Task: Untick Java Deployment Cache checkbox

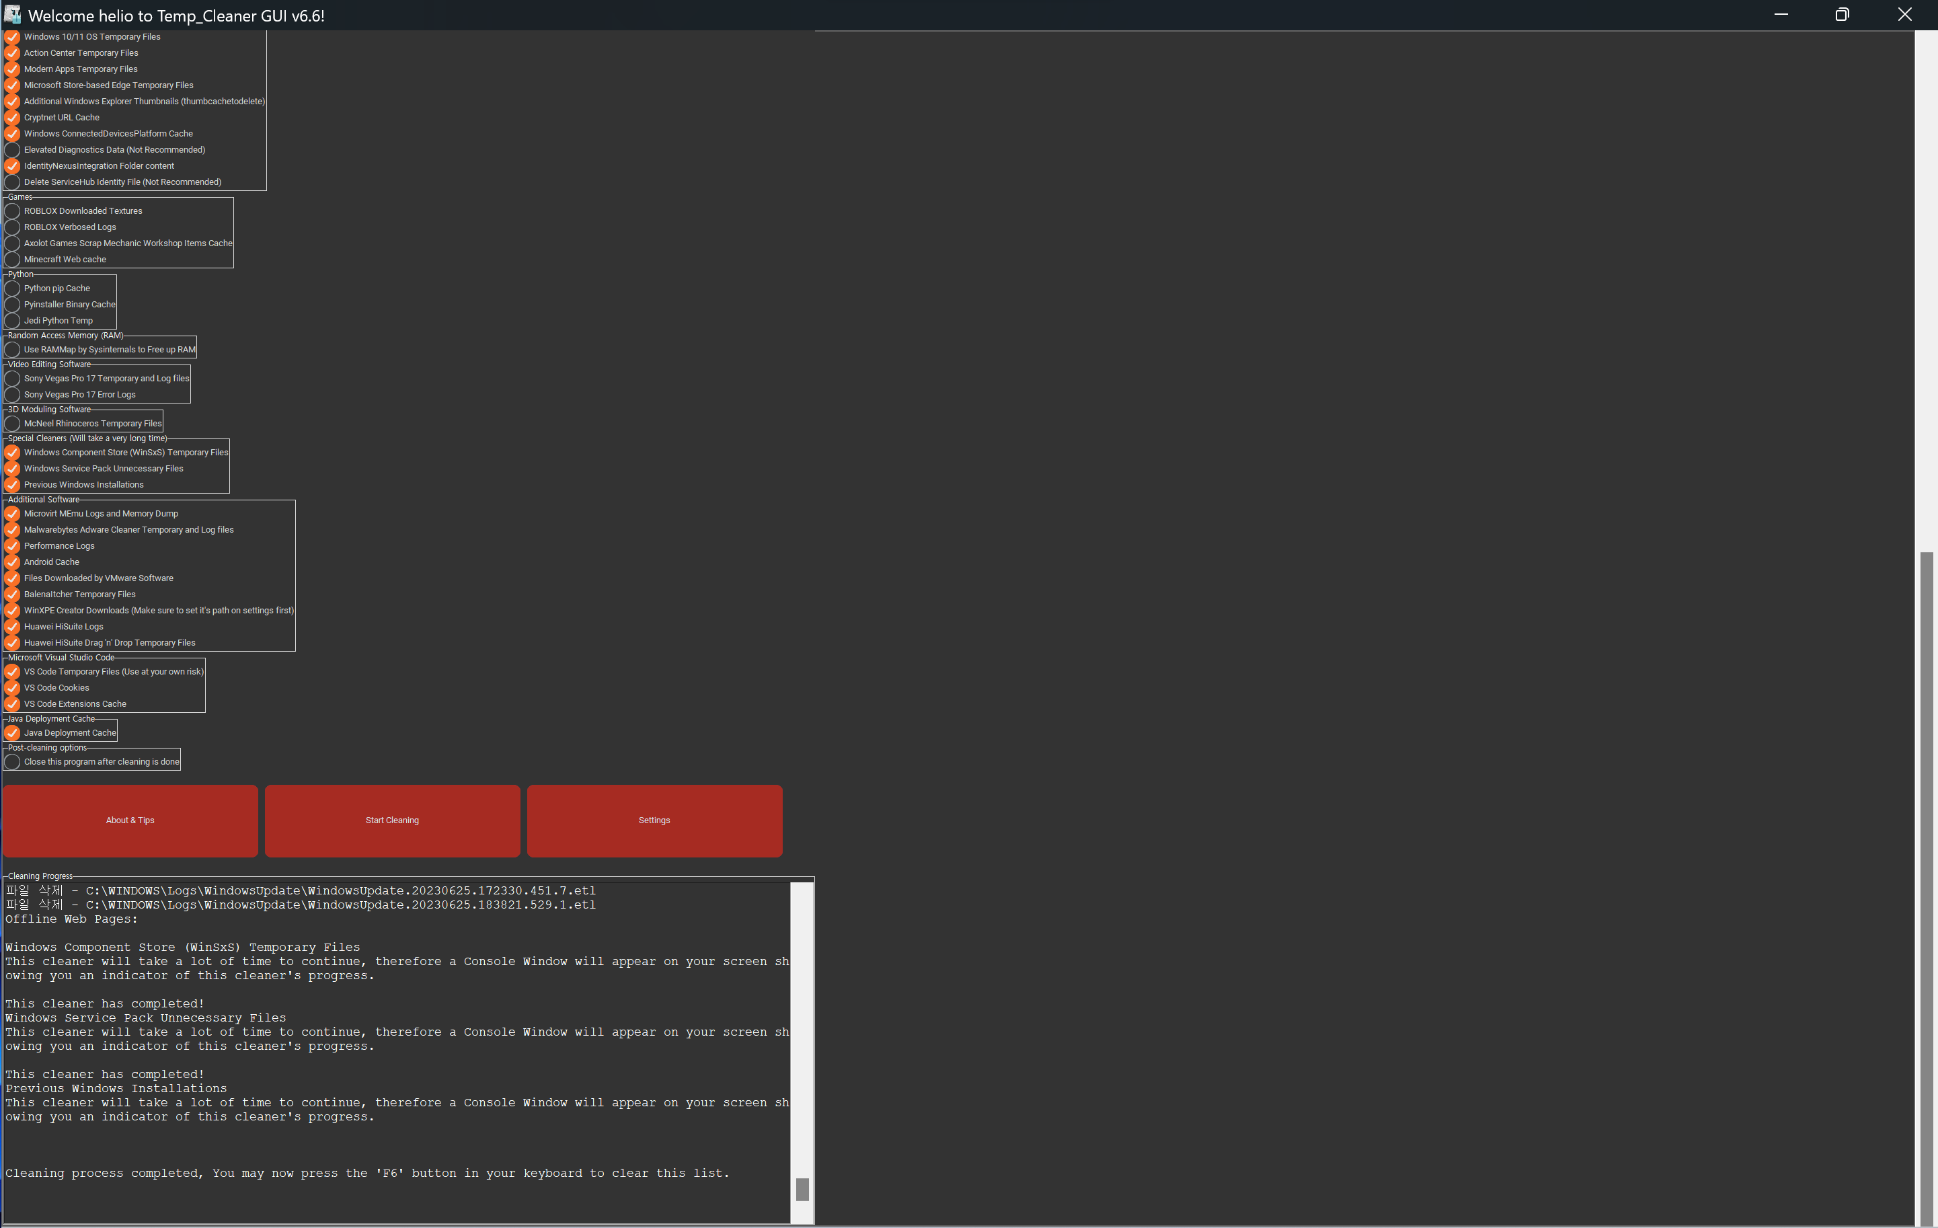Action: [13, 732]
